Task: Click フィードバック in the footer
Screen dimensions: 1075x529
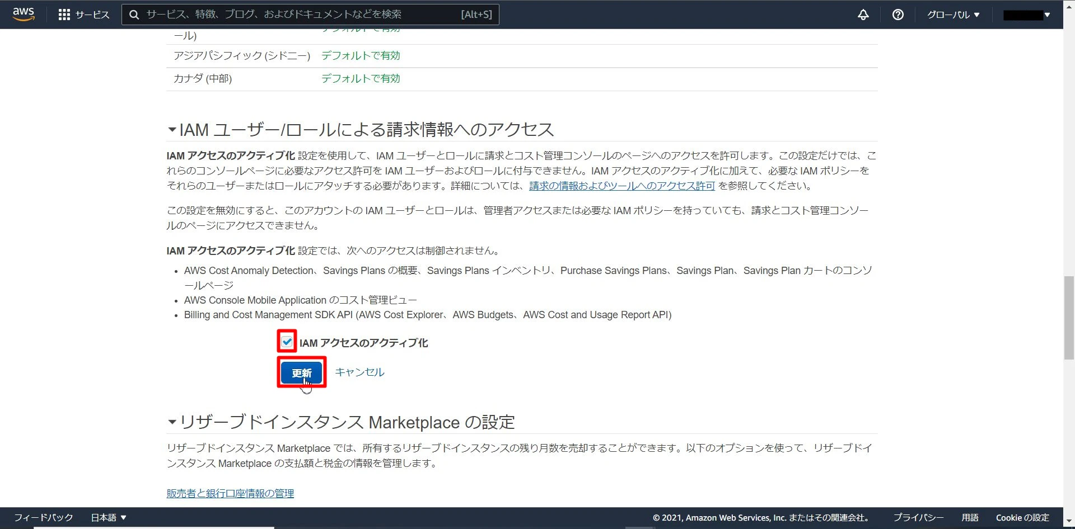Action: coord(43,518)
